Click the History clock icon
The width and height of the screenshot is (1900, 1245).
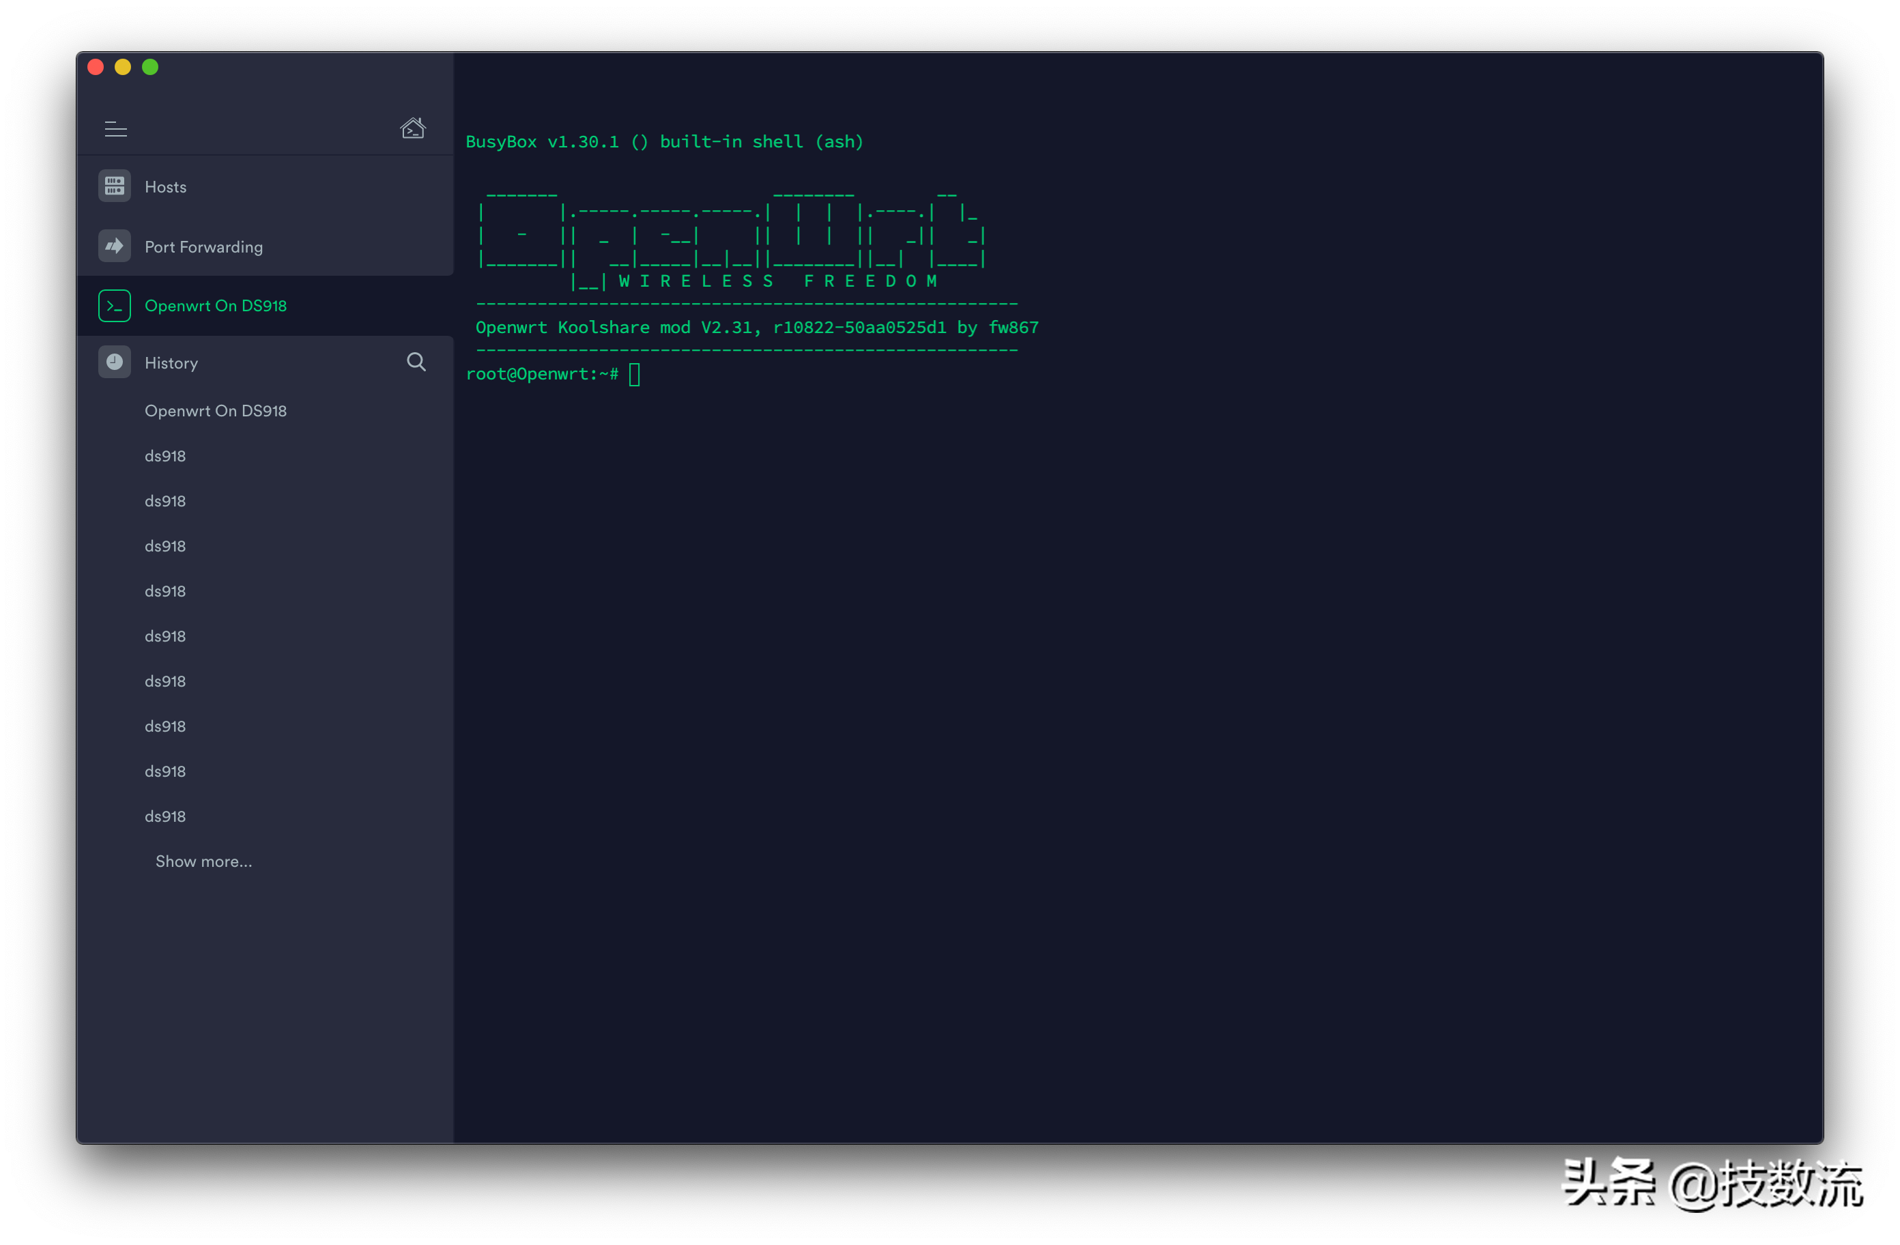(115, 362)
